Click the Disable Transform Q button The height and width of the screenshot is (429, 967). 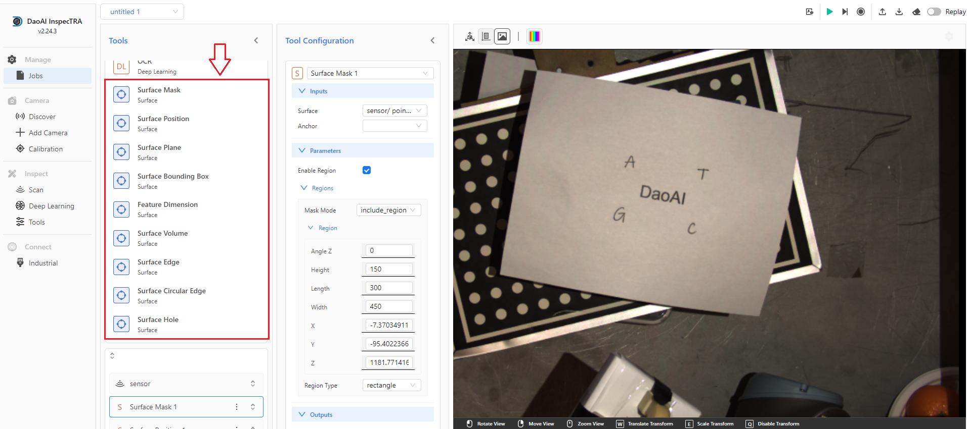(x=772, y=424)
